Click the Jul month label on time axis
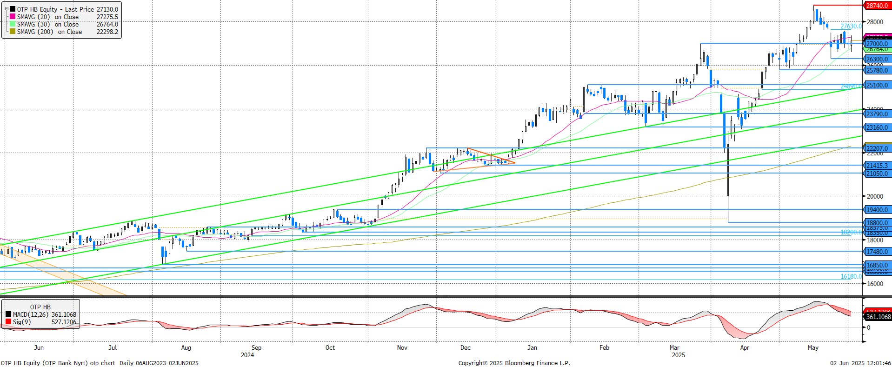The height and width of the screenshot is (367, 892). [x=113, y=347]
